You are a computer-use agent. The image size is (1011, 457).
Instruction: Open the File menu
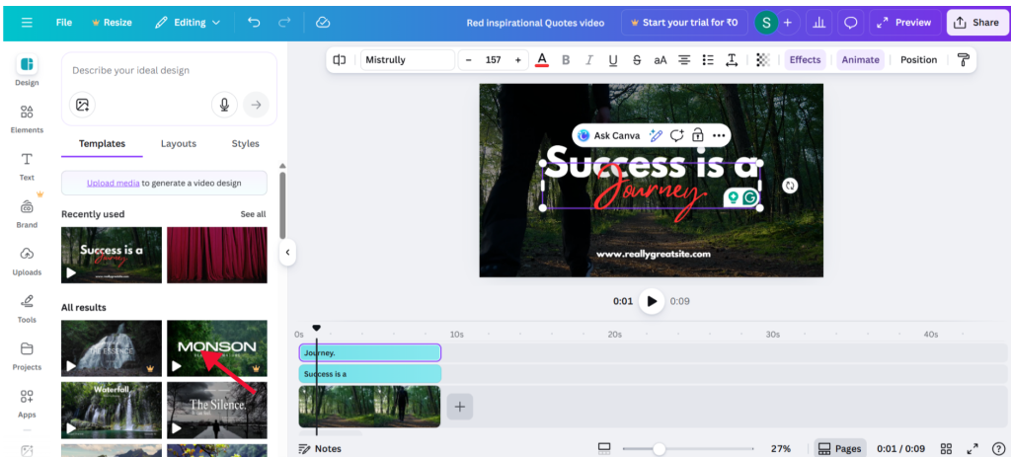(64, 23)
